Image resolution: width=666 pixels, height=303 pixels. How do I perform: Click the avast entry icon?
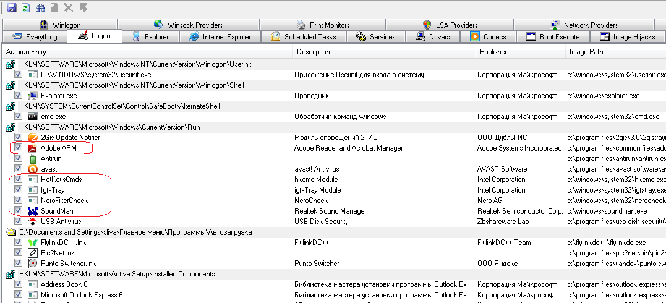pos(33,169)
